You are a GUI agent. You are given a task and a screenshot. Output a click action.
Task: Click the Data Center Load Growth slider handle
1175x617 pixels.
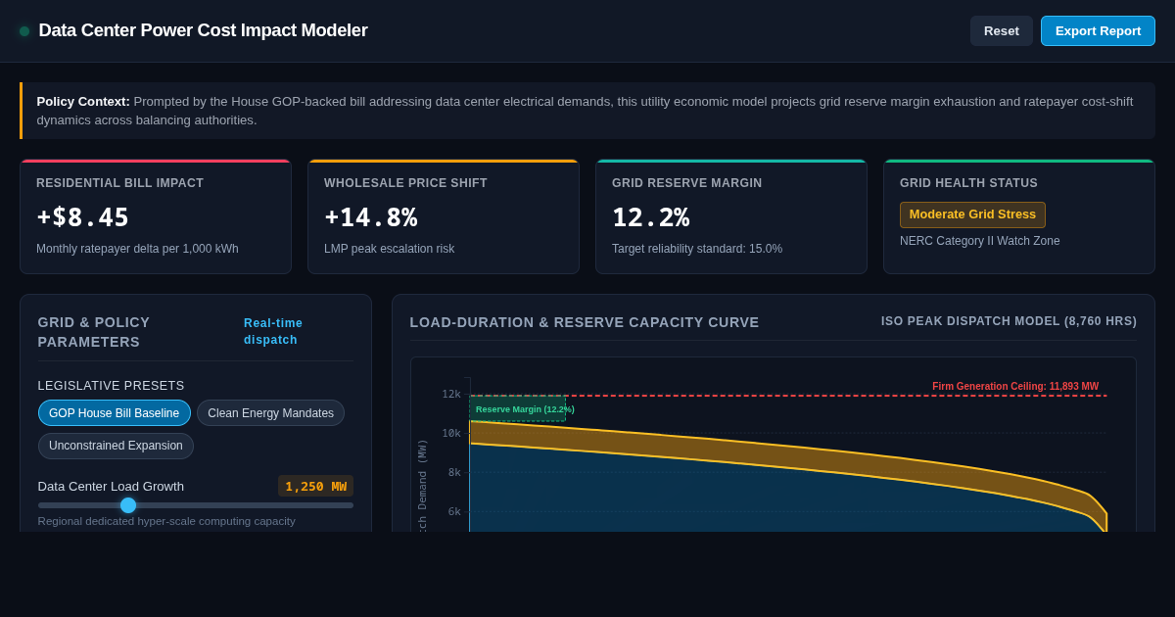[128, 505]
